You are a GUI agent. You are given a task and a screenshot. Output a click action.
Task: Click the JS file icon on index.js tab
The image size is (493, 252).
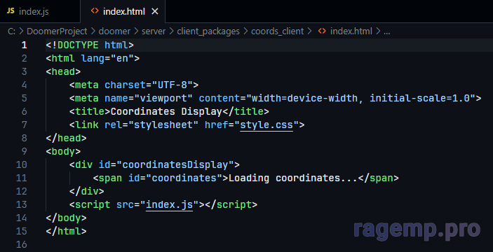point(11,11)
